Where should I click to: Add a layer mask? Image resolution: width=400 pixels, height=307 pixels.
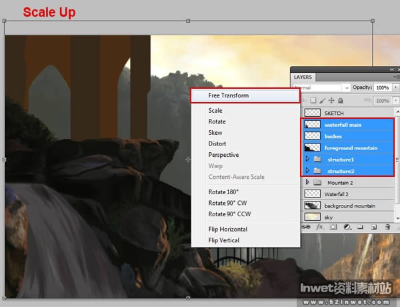(333, 227)
